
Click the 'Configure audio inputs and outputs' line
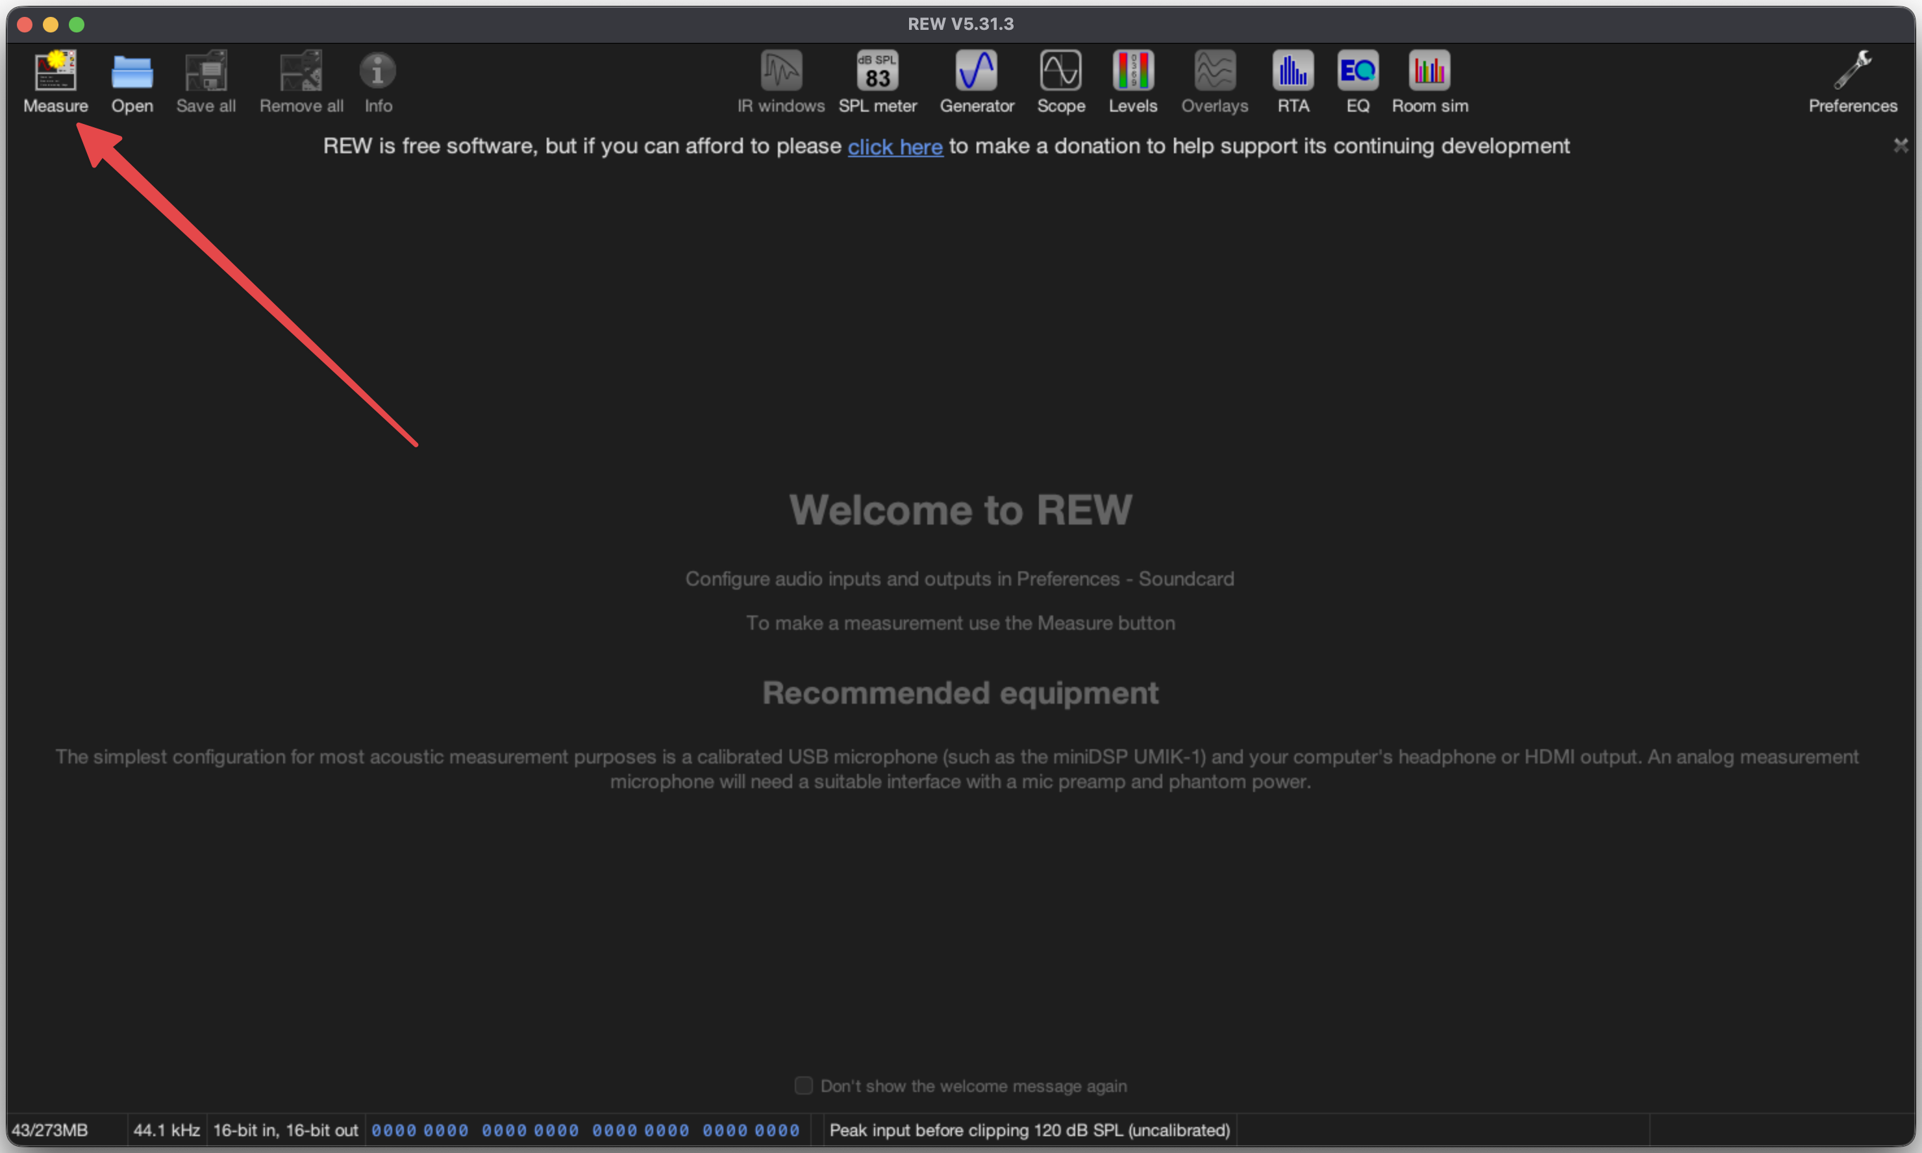[x=960, y=579]
